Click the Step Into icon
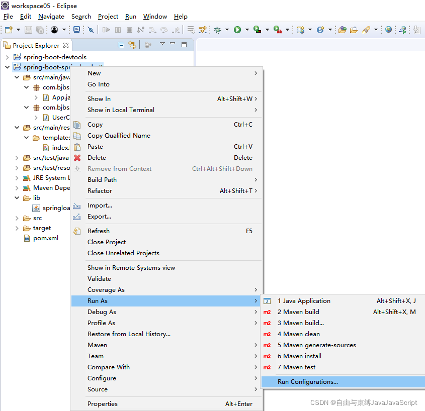 [152, 30]
